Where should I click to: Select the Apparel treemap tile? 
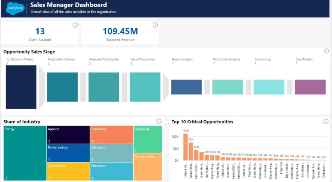coord(68,135)
